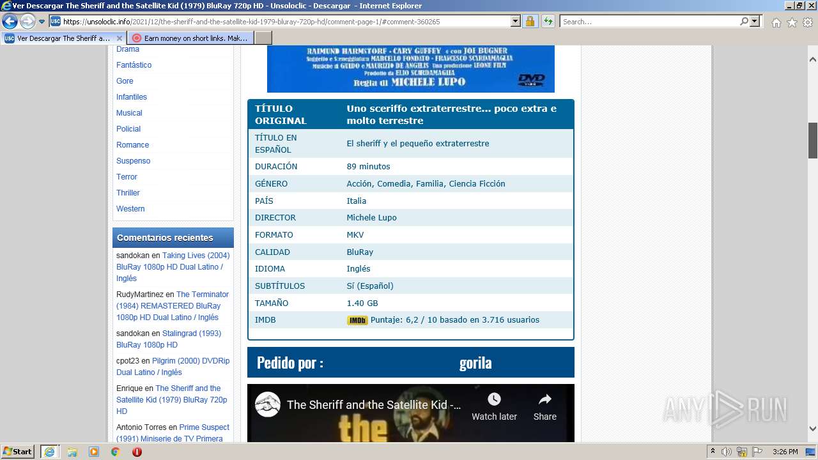Open Sheriff and the Satellite Kid sidebar link
Viewport: 818px width, 460px height.
172,400
